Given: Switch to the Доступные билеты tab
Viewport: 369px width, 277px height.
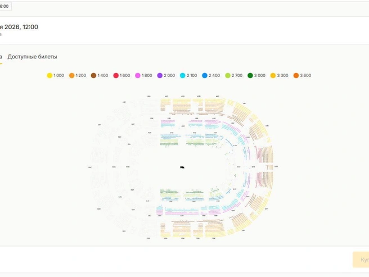Looking at the screenshot, I should 32,57.
